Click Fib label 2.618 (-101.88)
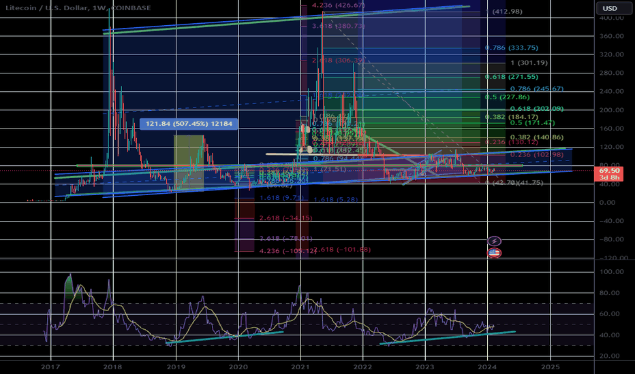This screenshot has width=635, height=374. (x=342, y=250)
